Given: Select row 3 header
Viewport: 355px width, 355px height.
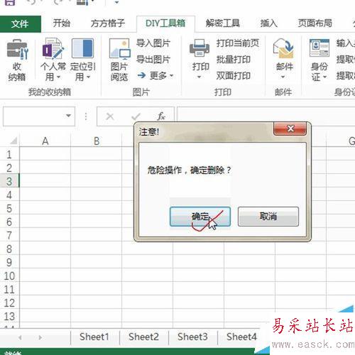Looking at the screenshot, I should tap(9, 182).
